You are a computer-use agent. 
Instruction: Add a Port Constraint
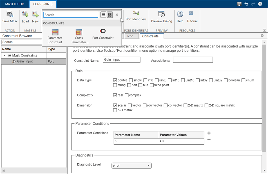[103, 35]
